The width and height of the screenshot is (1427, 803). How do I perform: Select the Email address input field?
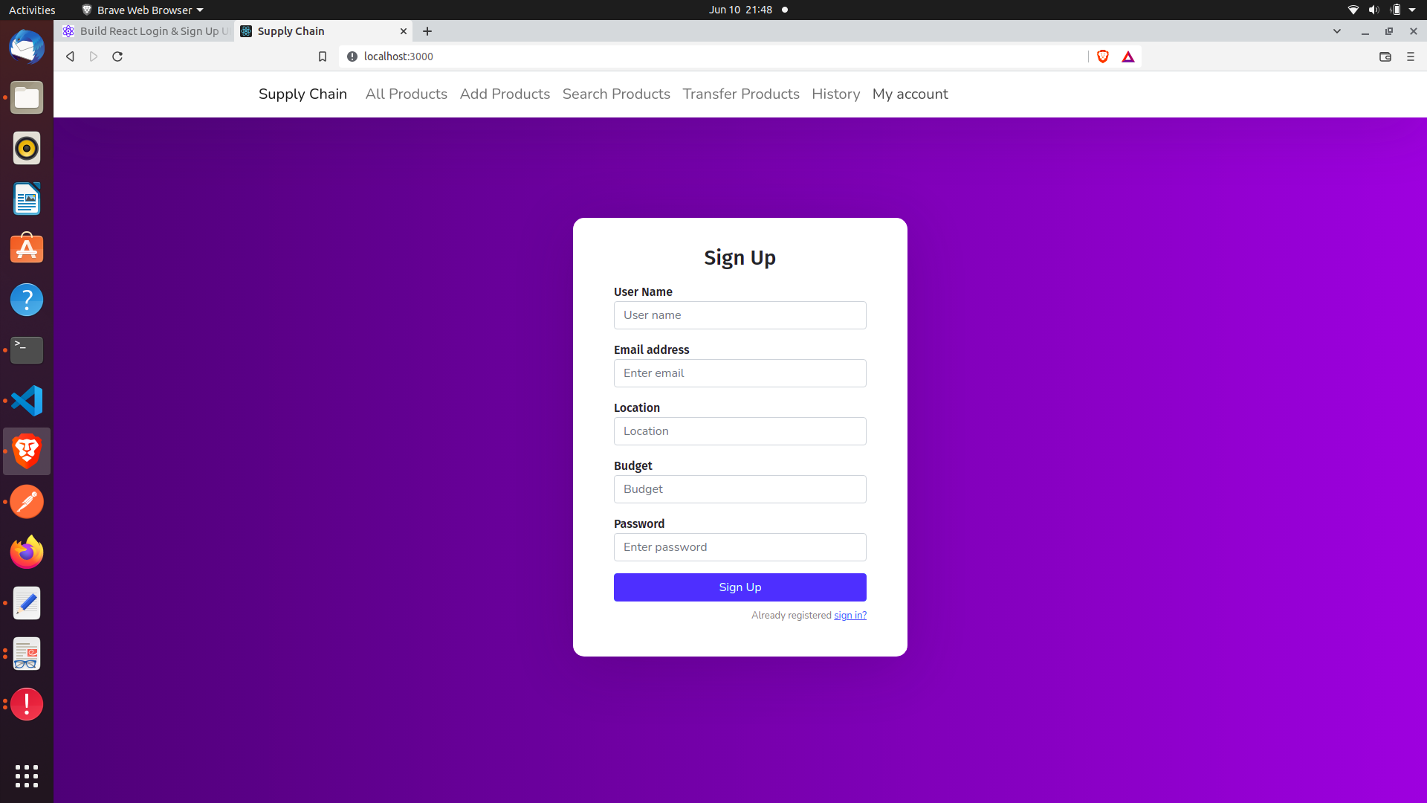click(x=740, y=373)
